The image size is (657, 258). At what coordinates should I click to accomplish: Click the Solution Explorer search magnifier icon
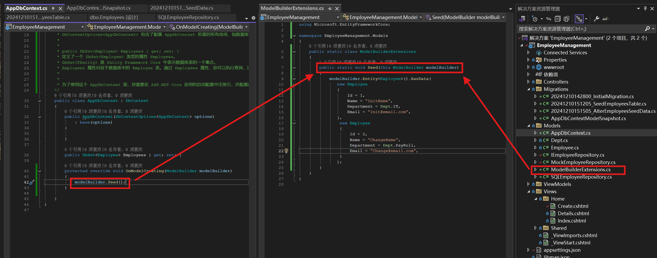pyautogui.click(x=647, y=29)
